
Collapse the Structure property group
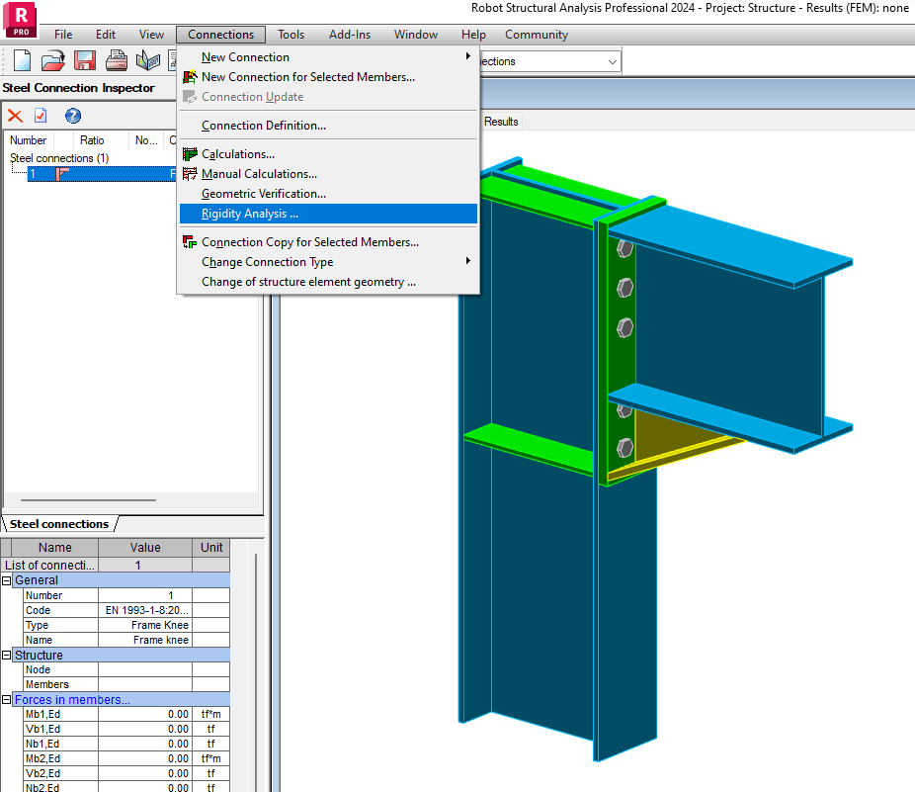(x=6, y=656)
